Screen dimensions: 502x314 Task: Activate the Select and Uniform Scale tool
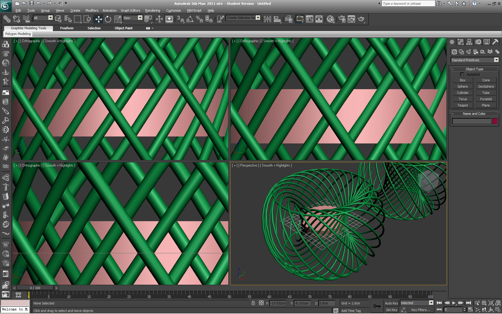pyautogui.click(x=118, y=19)
